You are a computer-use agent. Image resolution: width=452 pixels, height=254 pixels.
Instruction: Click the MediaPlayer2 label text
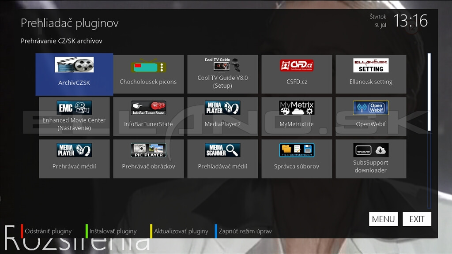click(222, 124)
